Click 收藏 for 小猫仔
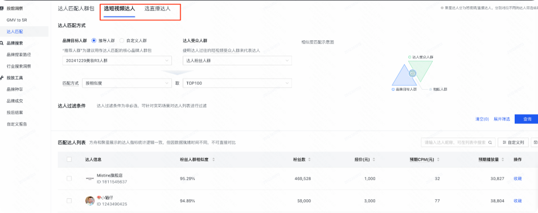Image resolution: width=538 pixels, height=213 pixels. 518,201
